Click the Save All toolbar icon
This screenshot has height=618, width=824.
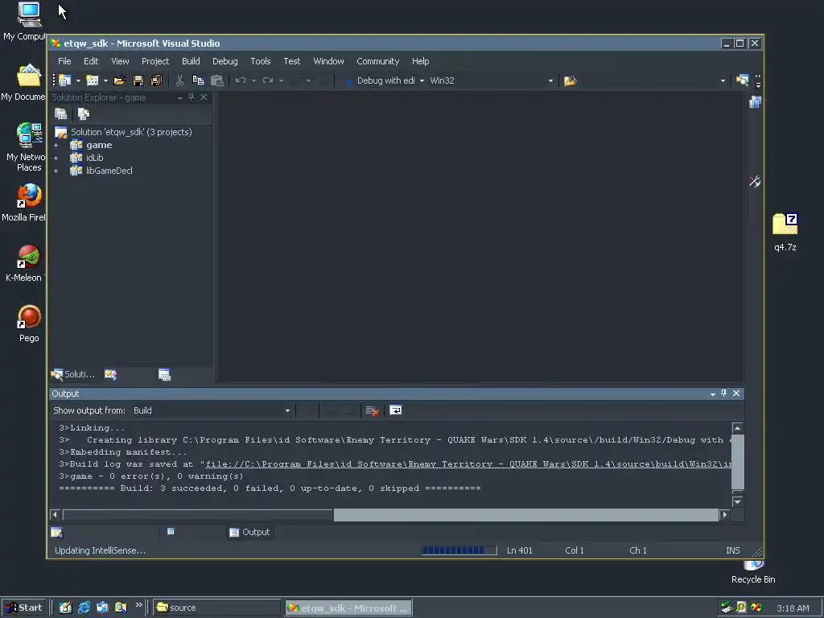click(157, 80)
